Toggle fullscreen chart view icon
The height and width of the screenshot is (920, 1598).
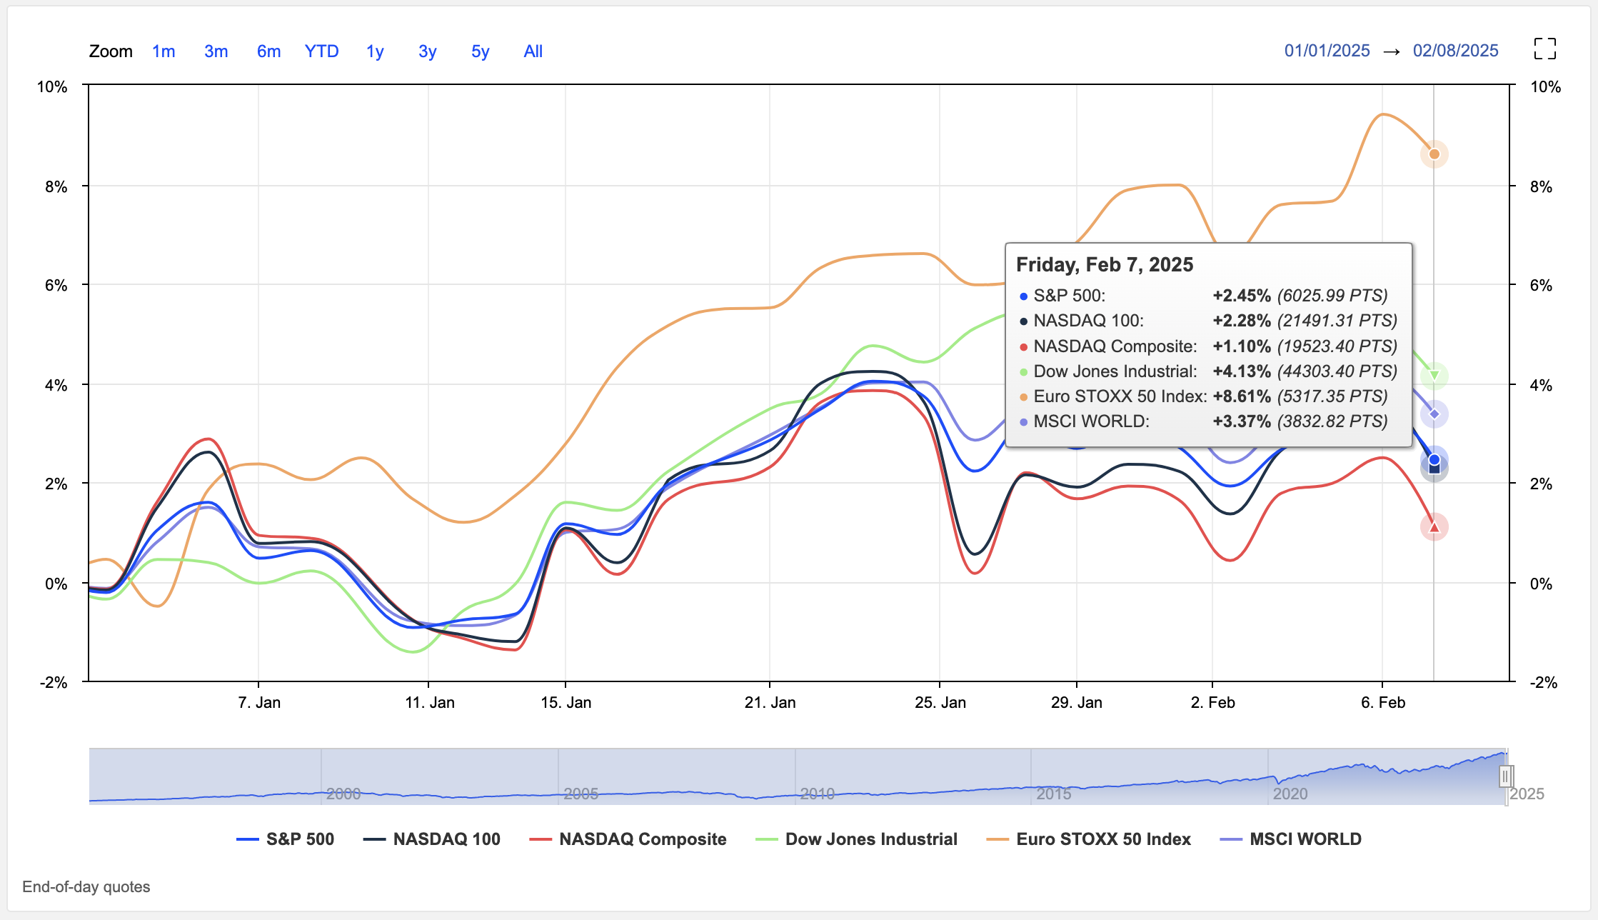pos(1545,49)
